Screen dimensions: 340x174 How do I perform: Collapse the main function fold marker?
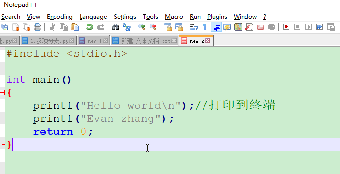[x=2, y=93]
